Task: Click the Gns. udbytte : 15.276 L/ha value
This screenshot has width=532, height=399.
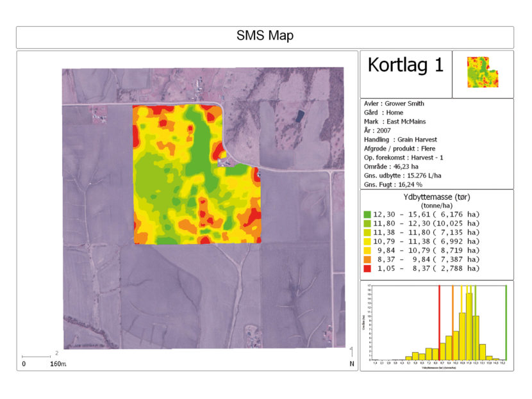Action: (403, 175)
